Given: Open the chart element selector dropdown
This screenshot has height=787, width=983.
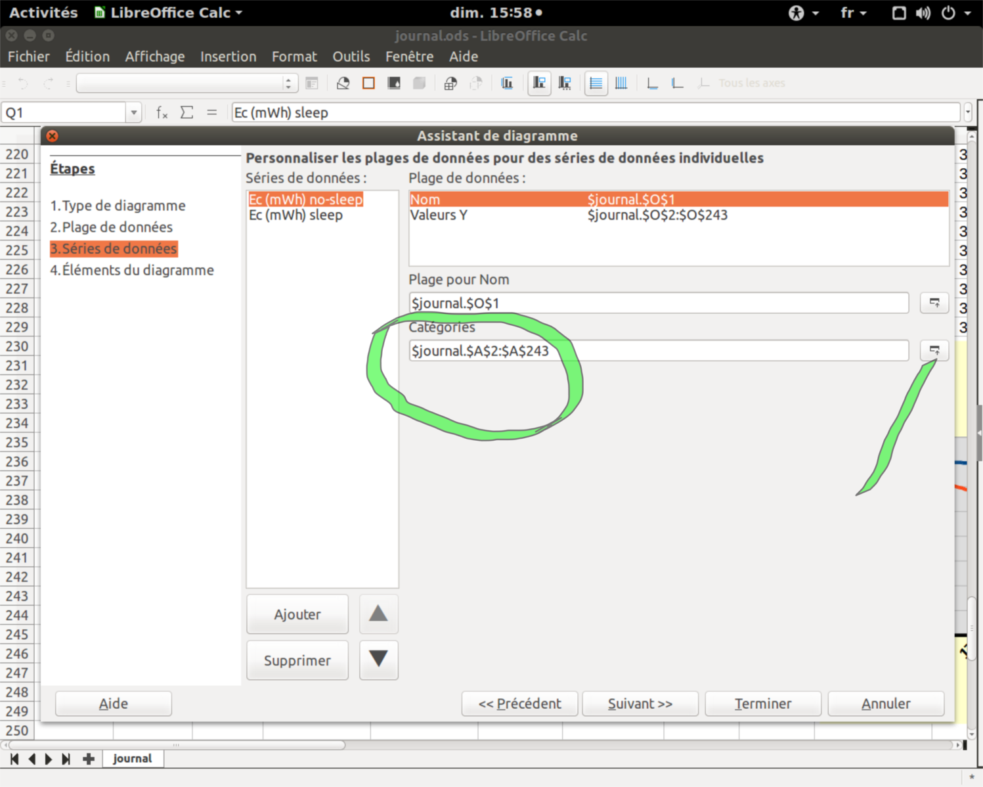Looking at the screenshot, I should click(288, 83).
